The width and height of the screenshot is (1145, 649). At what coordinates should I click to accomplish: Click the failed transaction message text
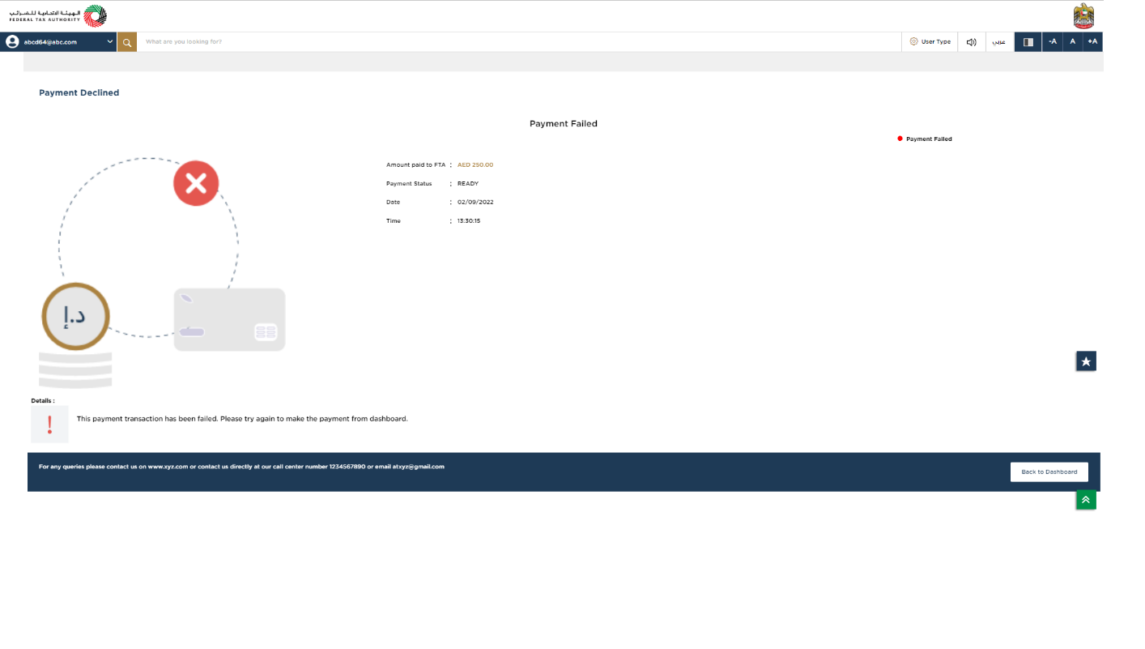(x=242, y=419)
